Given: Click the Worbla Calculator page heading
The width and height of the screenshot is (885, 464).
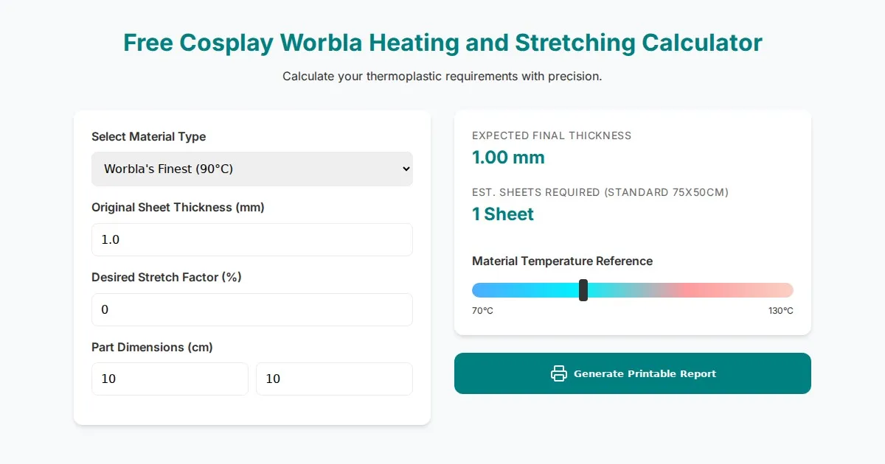Looking at the screenshot, I should click(x=442, y=43).
